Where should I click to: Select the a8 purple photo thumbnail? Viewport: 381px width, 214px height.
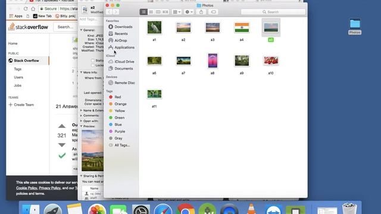213,61
